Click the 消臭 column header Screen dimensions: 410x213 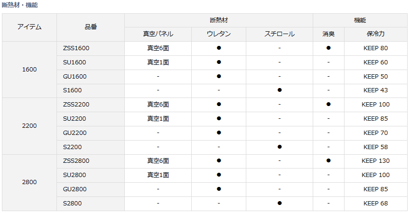pyautogui.click(x=328, y=34)
